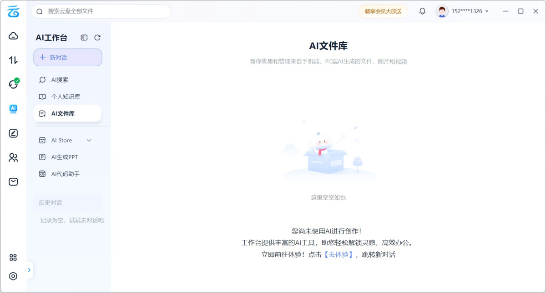
Task: Open the notes editing icon in left rail
Action: pyautogui.click(x=13, y=133)
